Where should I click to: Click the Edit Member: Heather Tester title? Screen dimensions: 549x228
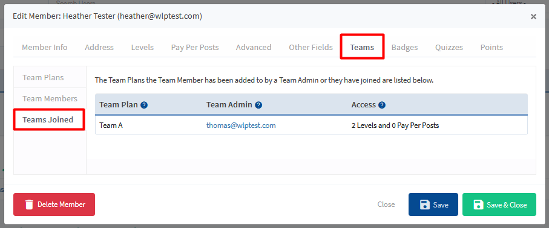coord(107,16)
